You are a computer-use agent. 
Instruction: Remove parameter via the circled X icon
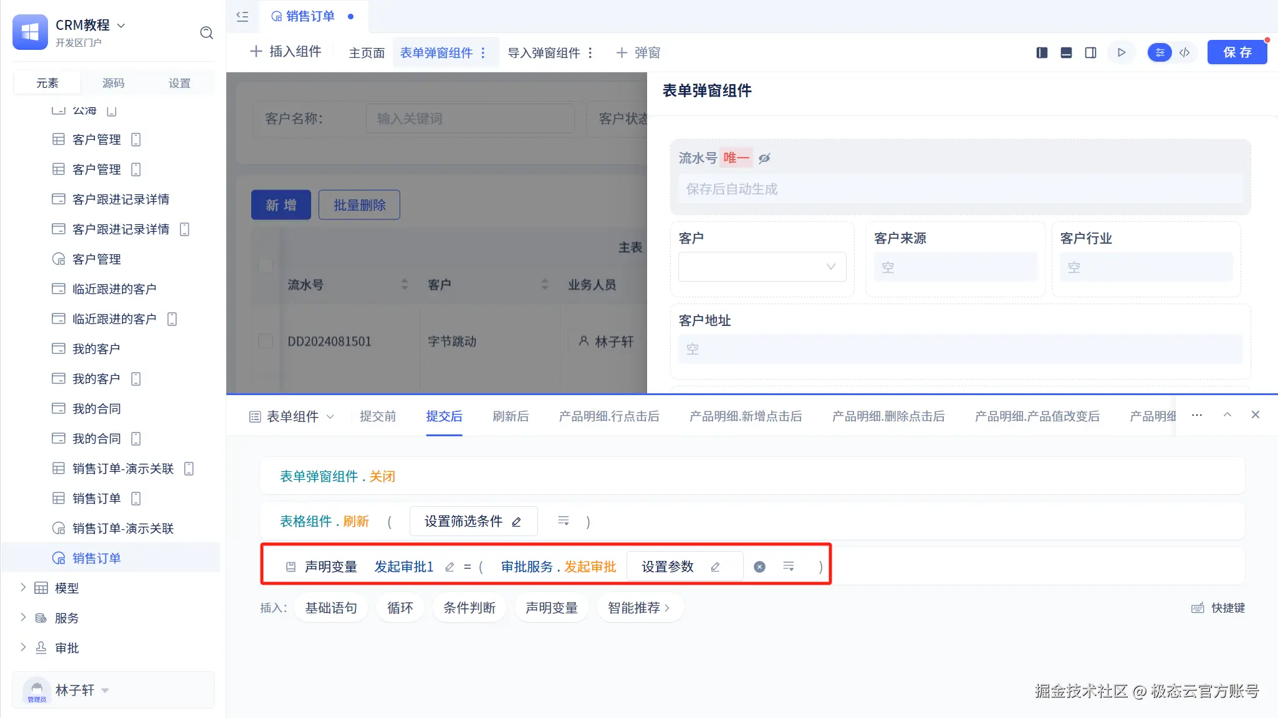(x=759, y=567)
